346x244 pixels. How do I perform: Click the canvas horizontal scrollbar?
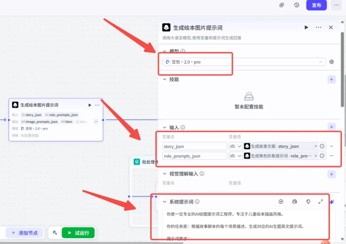pyautogui.click(x=92, y=243)
